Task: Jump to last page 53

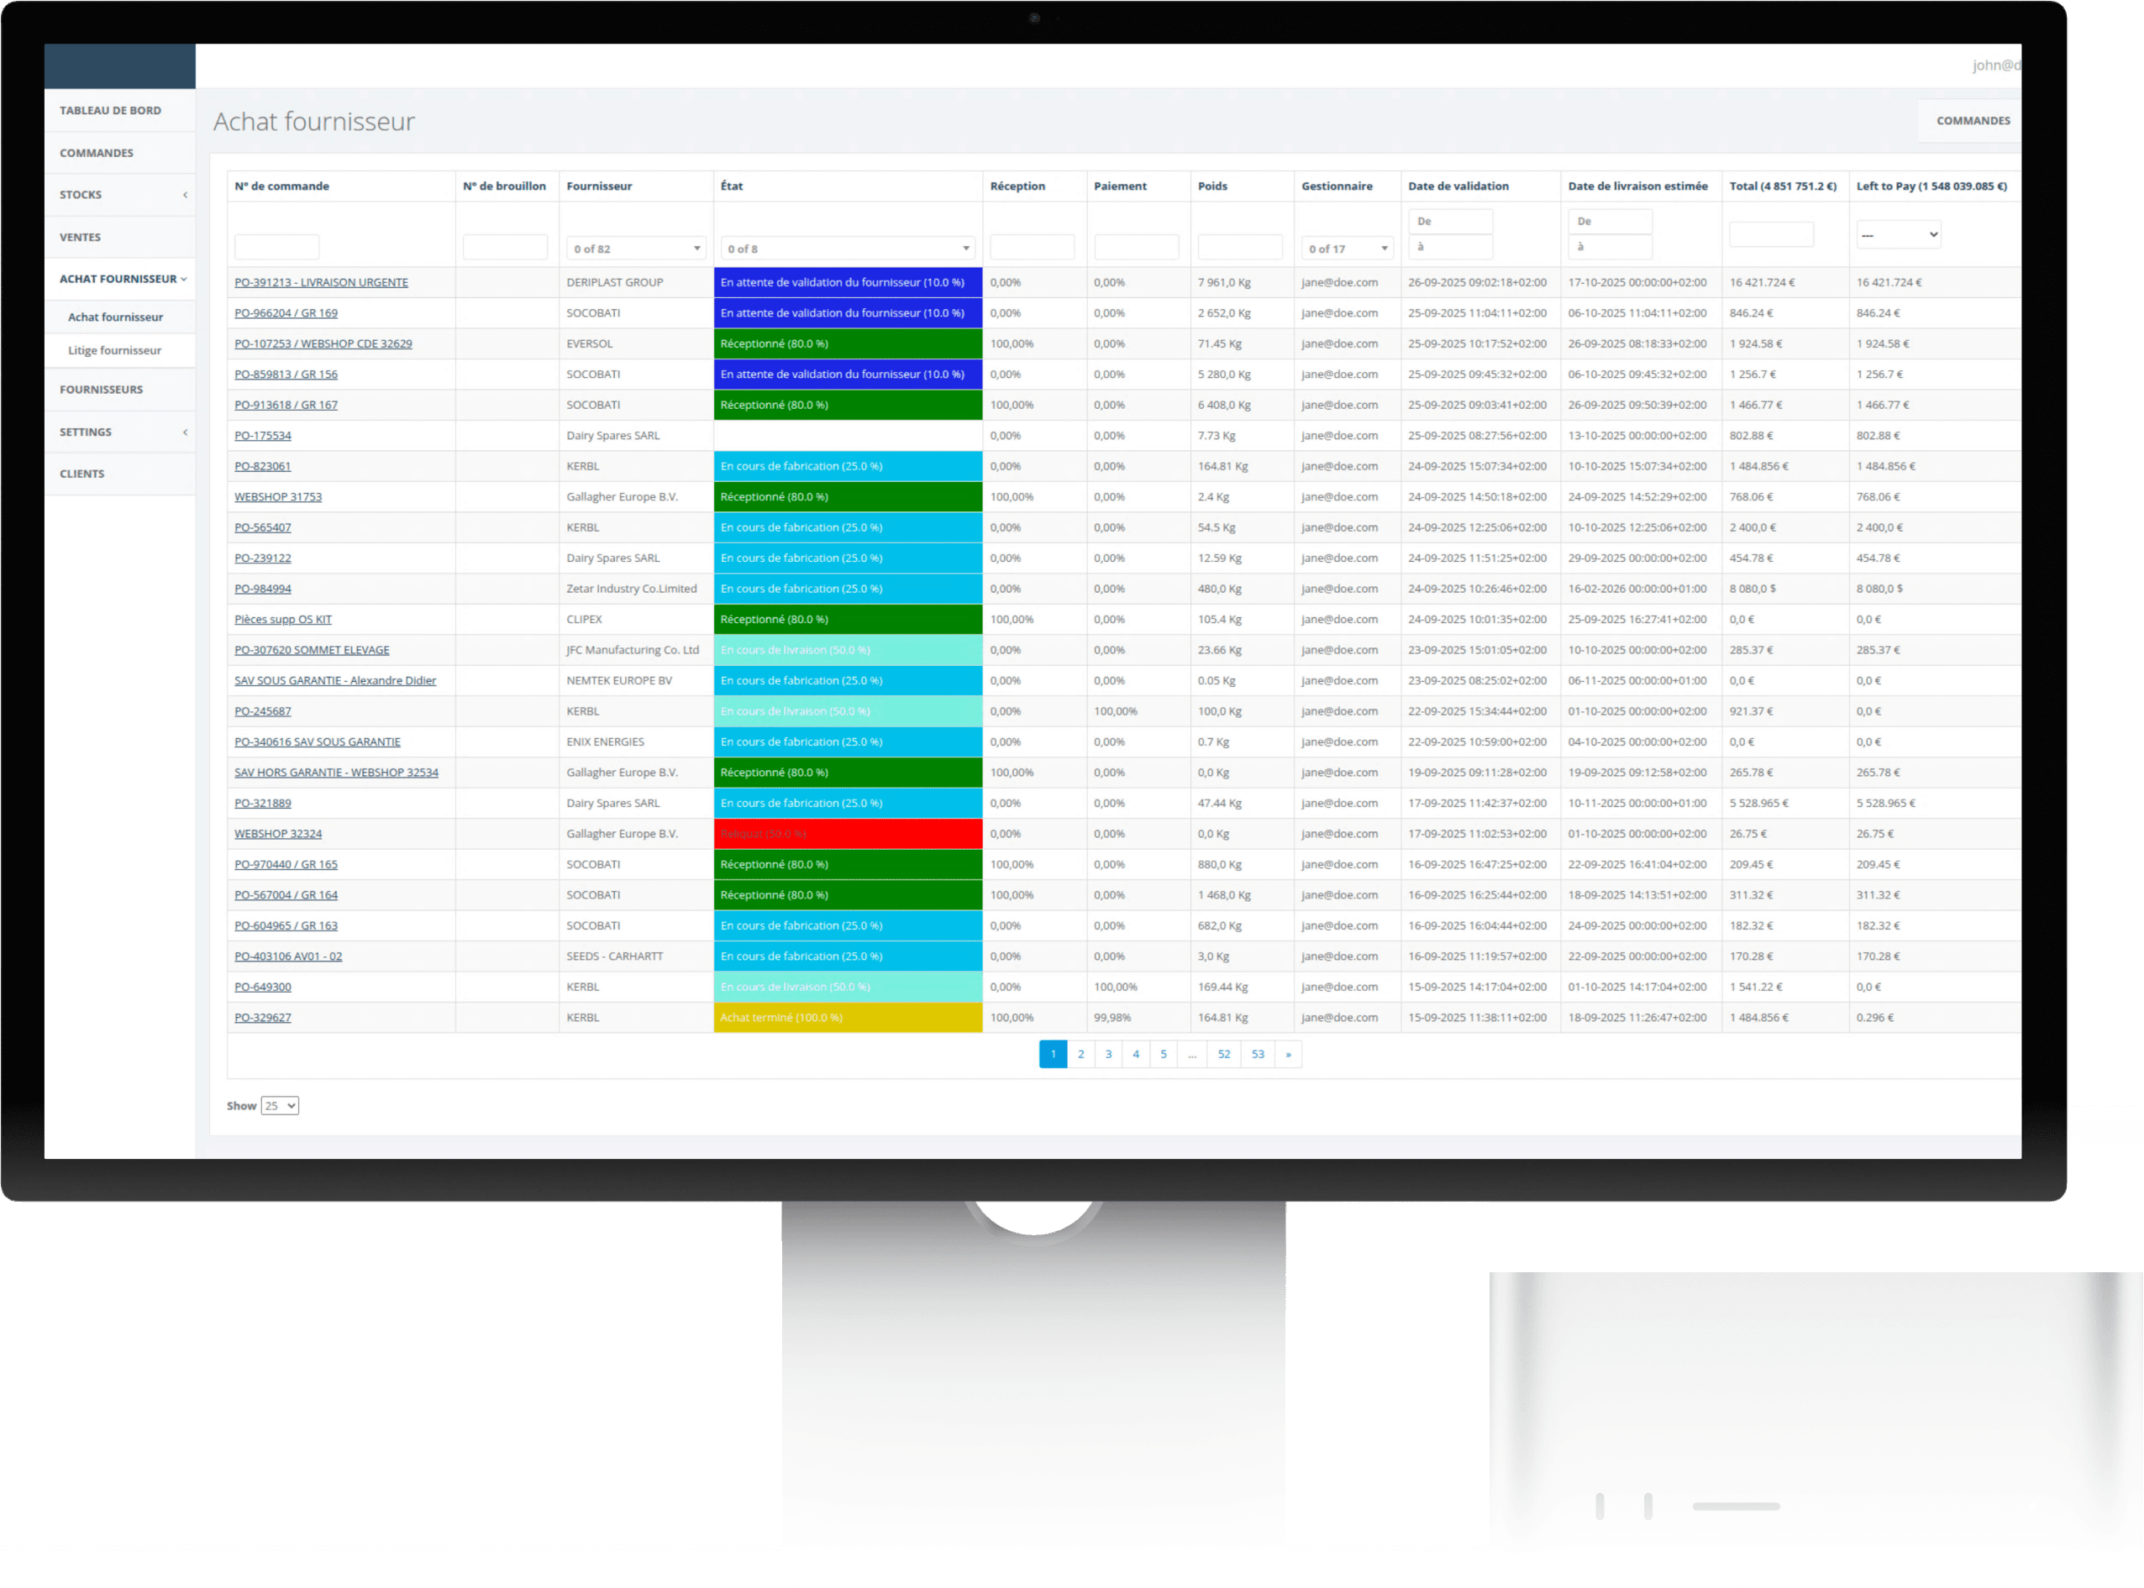Action: [1258, 1055]
